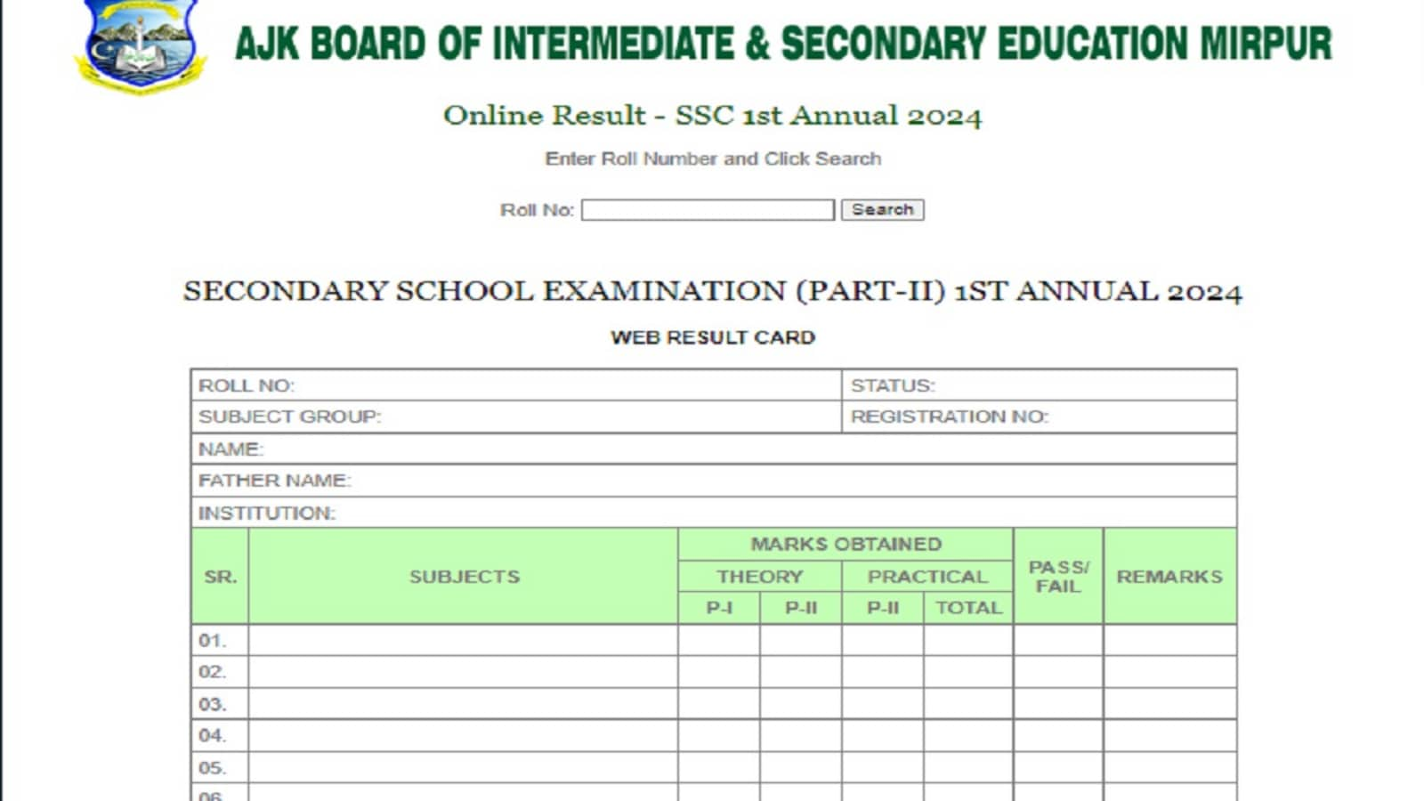This screenshot has width=1424, height=801.
Task: Click the 'PRACTICAL' sub-header
Action: tap(927, 576)
